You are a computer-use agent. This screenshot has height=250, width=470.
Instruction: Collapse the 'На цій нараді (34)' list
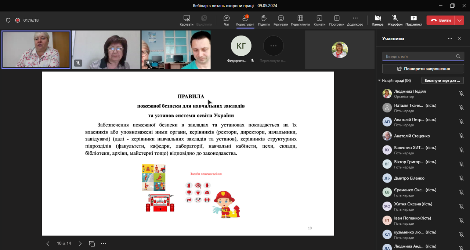click(x=379, y=81)
